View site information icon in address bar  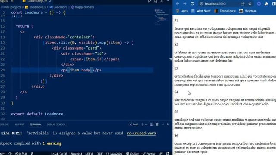click(201, 4)
